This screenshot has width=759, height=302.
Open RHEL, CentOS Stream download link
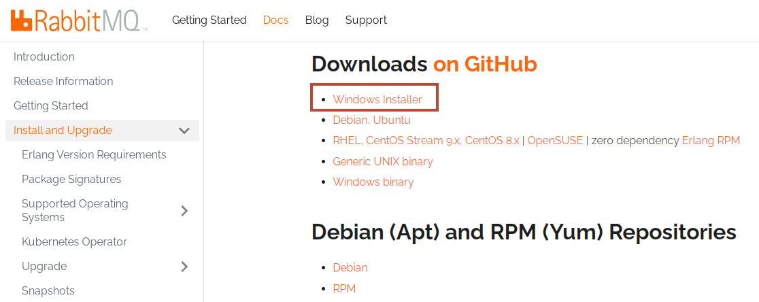[426, 141]
